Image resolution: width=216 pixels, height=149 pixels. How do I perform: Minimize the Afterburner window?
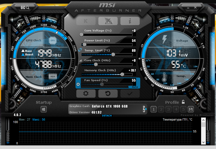(x=188, y=8)
